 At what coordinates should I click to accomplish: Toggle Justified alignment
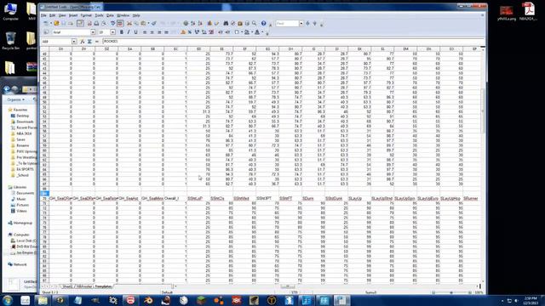167,32
